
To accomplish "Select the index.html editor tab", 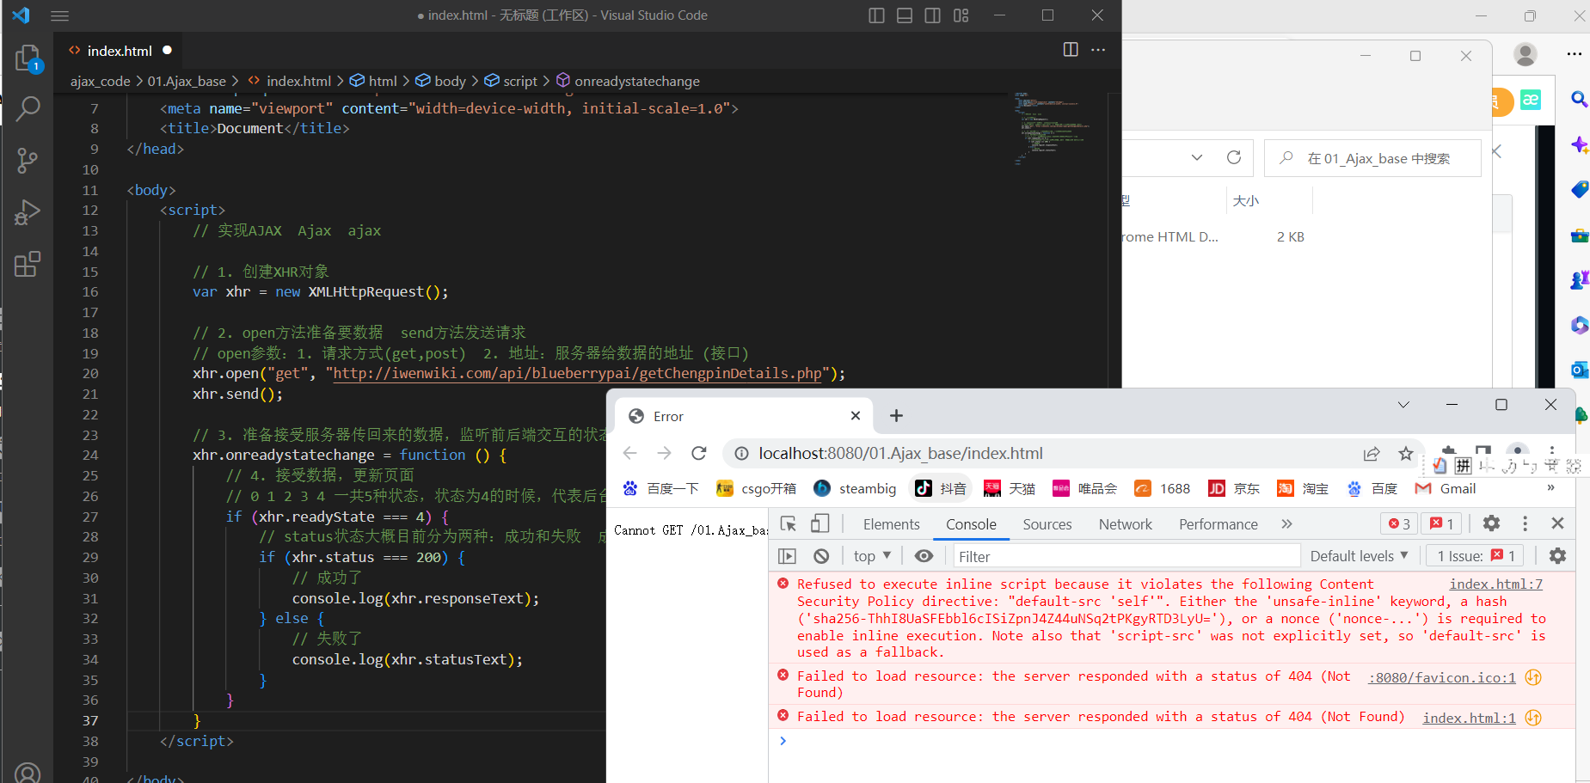I will pos(120,51).
